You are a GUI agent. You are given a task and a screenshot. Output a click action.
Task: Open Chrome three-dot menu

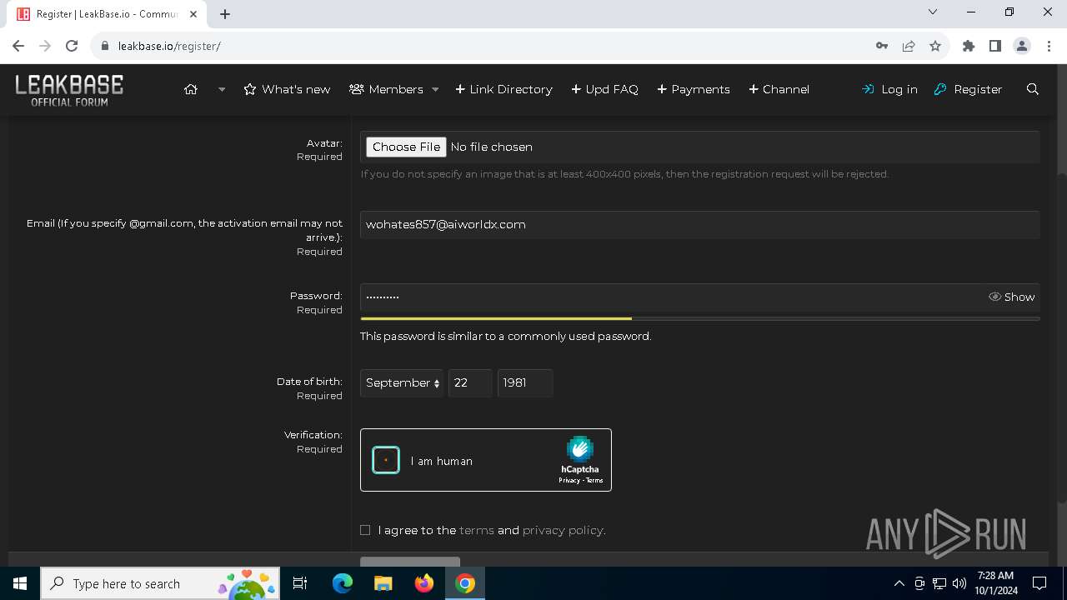1049,46
